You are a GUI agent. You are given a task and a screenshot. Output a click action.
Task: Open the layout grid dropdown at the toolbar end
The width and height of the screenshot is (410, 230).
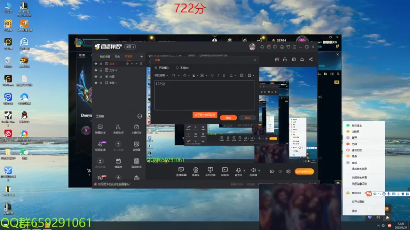251,75
